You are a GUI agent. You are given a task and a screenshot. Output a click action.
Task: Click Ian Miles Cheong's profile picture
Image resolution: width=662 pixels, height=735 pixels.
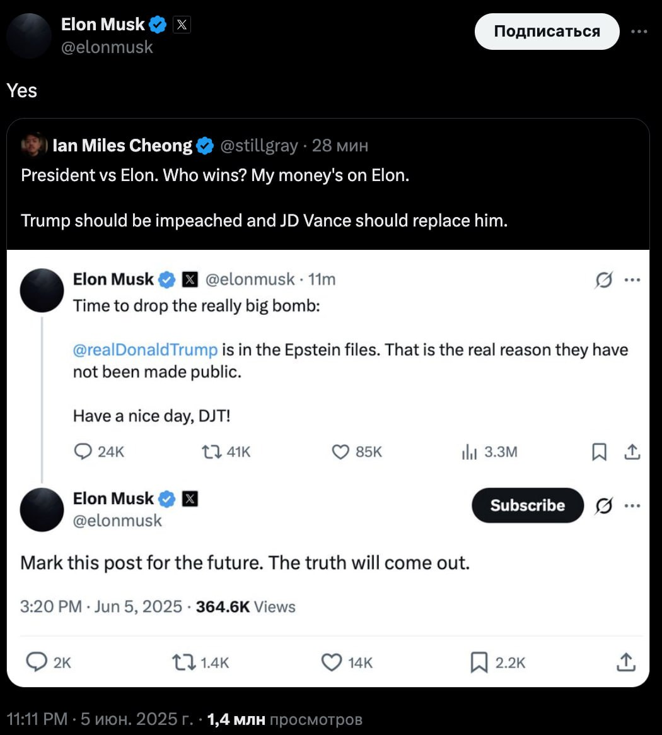(x=34, y=146)
